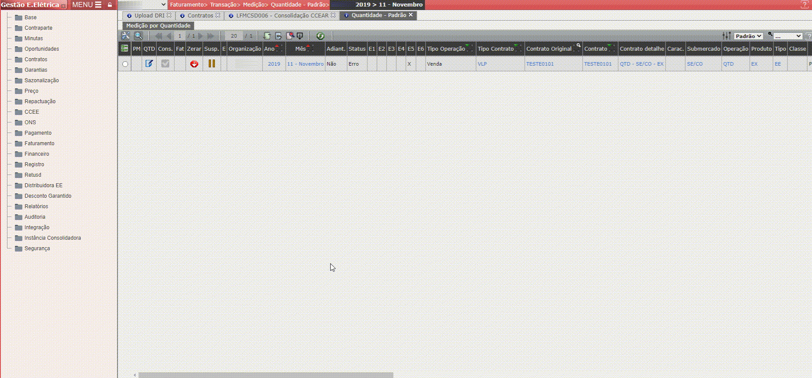This screenshot has height=378, width=812.
Task: Click the '11 - Novembro' month link
Action: coord(305,64)
